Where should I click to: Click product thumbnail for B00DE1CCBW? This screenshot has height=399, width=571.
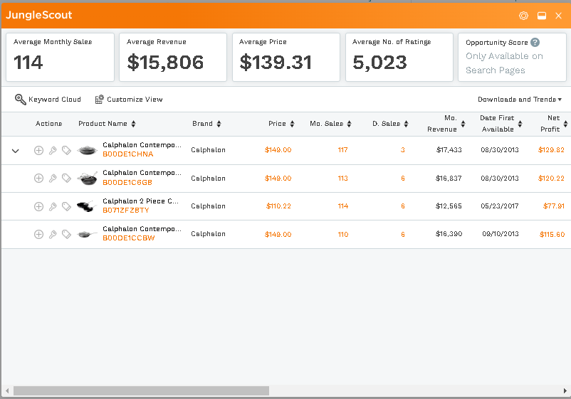pyautogui.click(x=88, y=234)
